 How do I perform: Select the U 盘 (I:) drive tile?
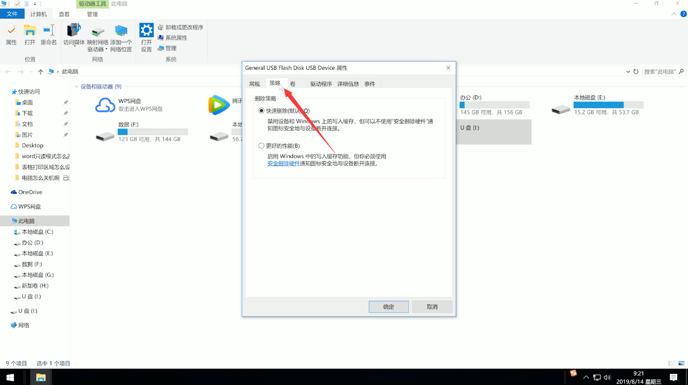[x=494, y=132]
